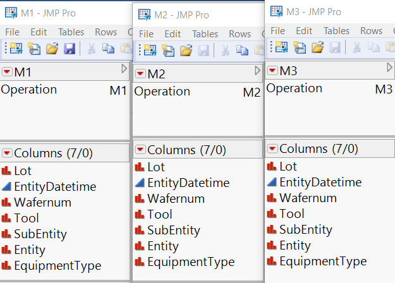Collapse M1 table panel with gray arrow
Screen dimensions: 395x283
click(x=125, y=68)
